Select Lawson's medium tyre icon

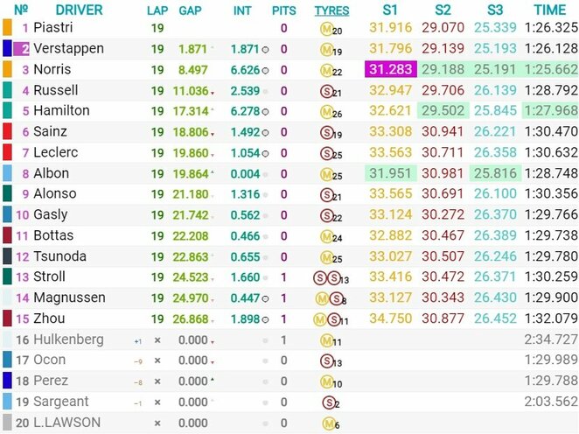(x=325, y=423)
